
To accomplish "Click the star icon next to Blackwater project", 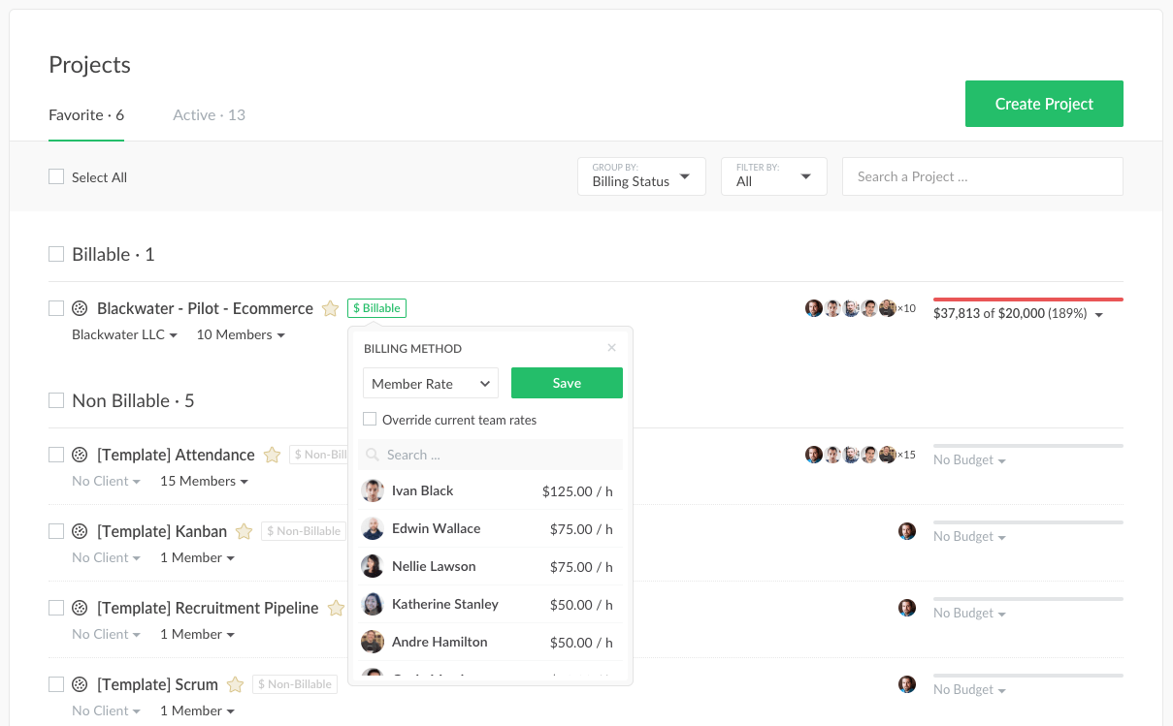I will point(330,309).
